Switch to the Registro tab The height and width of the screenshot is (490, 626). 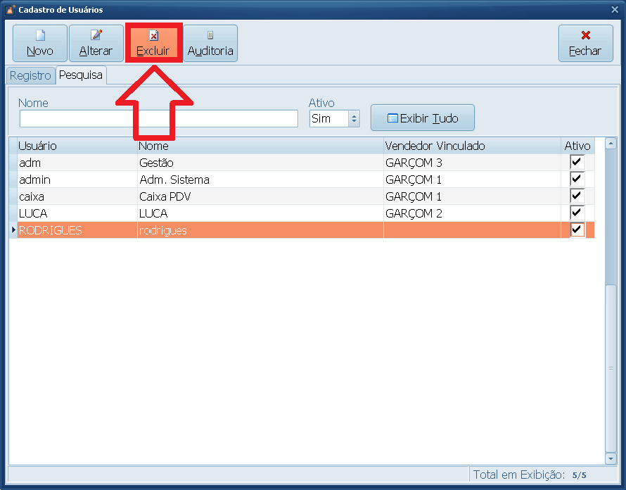pos(30,75)
